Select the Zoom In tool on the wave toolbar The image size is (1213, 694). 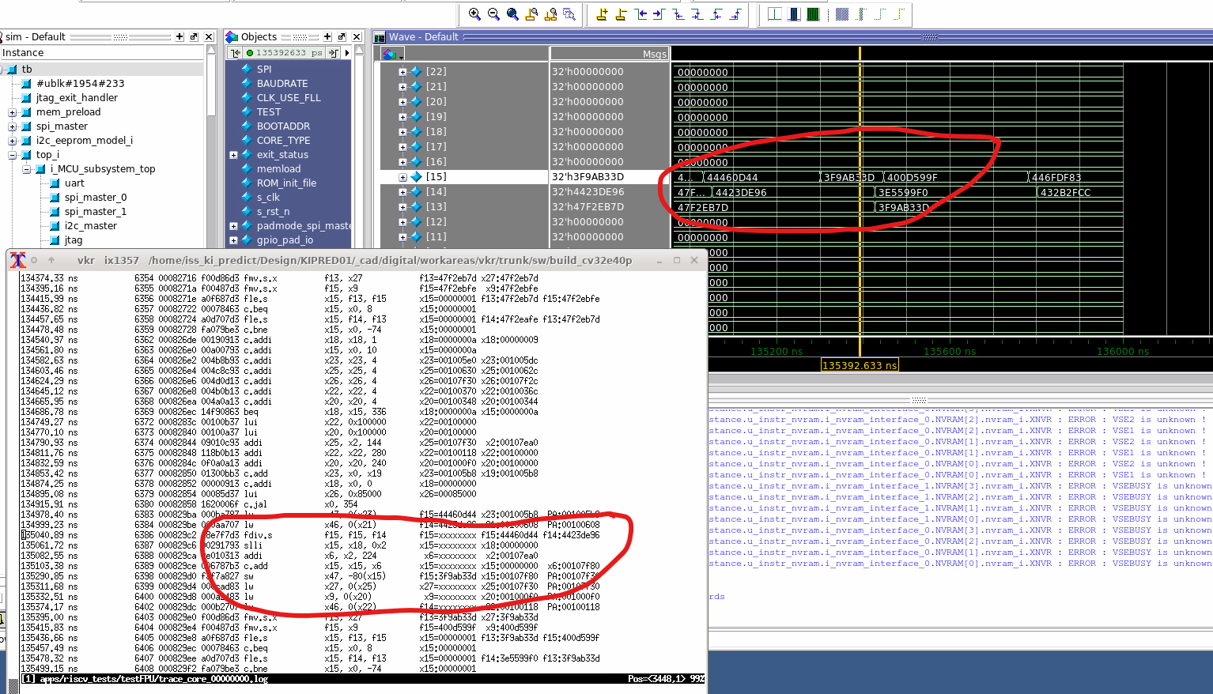pyautogui.click(x=473, y=13)
